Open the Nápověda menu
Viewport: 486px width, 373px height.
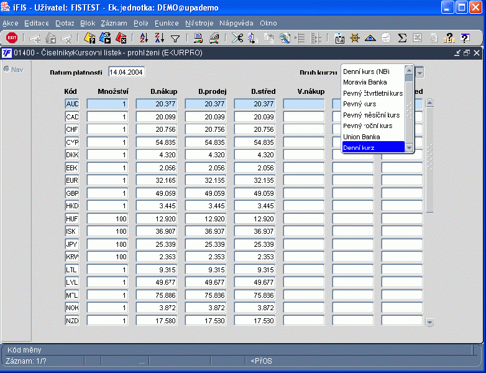[236, 23]
